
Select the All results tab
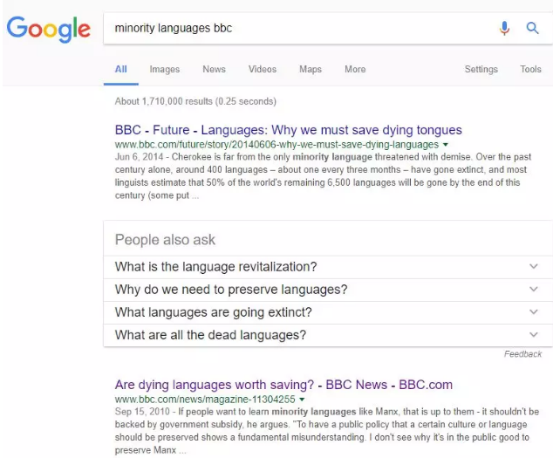[x=121, y=69]
